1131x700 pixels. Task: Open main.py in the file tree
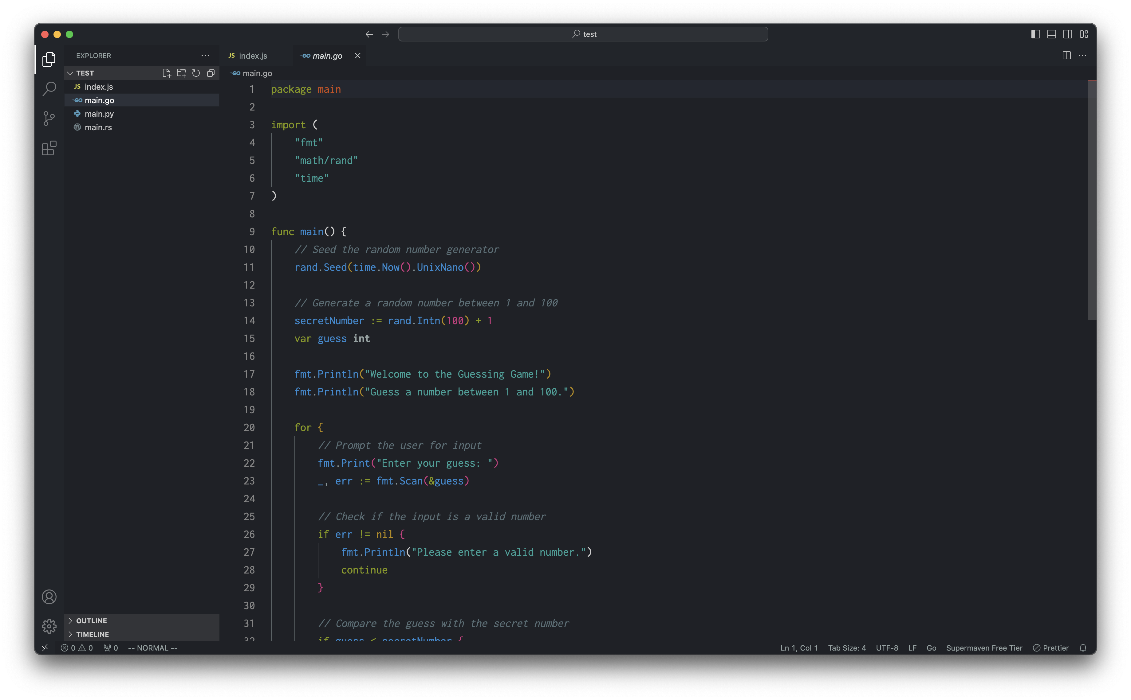pyautogui.click(x=142, y=113)
